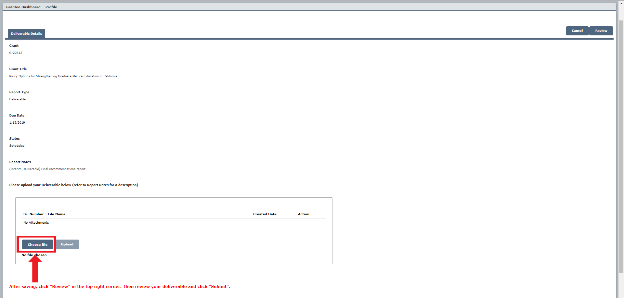Screen dimensions: 624x298
Task: Click the Status label
Action: click(14, 139)
